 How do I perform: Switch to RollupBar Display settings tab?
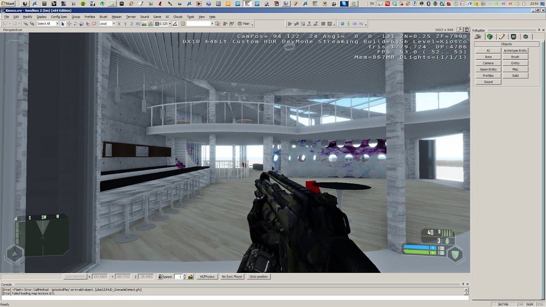pos(514,36)
